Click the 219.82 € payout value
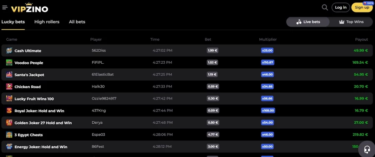Viewport: 375px width, 157px height. tap(360, 135)
